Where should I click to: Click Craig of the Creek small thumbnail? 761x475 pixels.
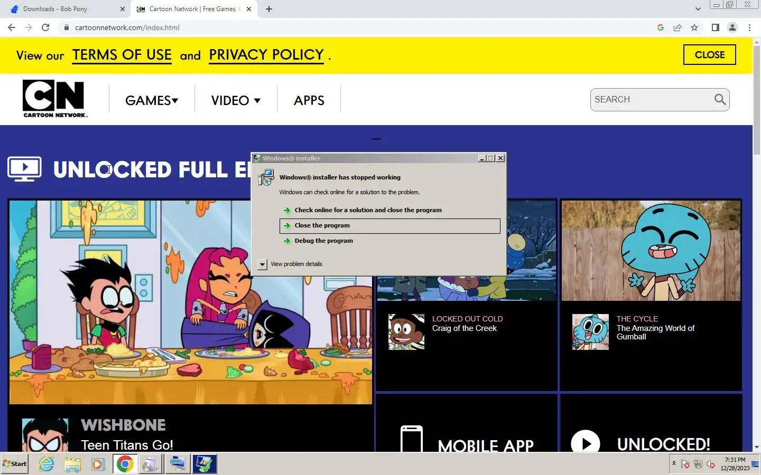tap(406, 332)
